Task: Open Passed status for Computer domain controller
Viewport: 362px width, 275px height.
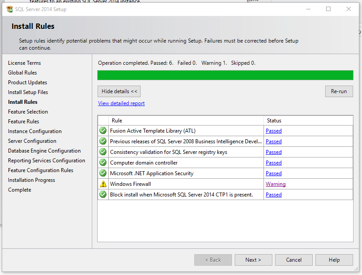Action: pos(274,162)
